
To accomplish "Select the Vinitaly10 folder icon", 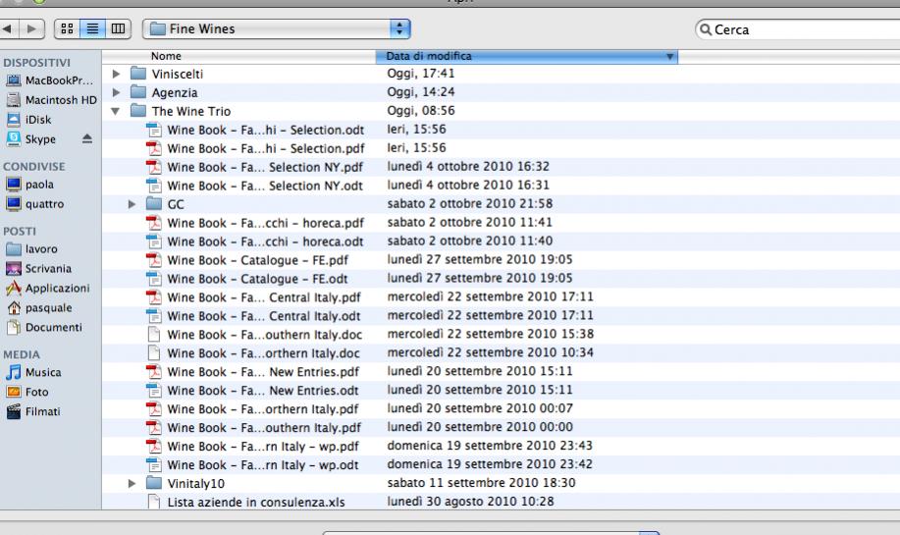I will click(x=154, y=483).
